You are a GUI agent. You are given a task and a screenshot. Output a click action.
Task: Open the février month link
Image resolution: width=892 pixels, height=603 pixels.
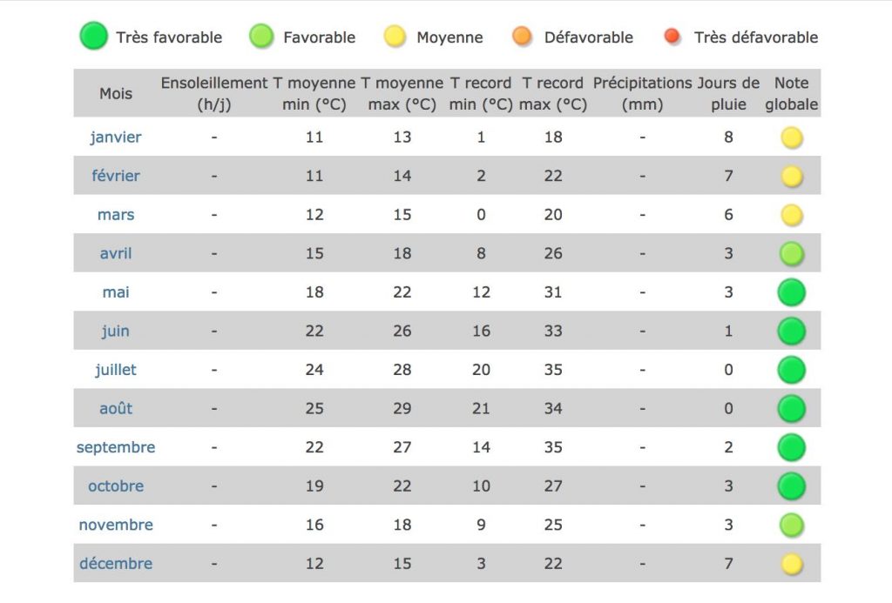116,176
